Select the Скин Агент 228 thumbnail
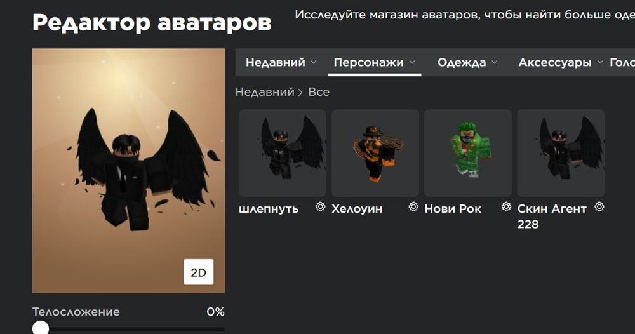The image size is (635, 334). tap(561, 153)
